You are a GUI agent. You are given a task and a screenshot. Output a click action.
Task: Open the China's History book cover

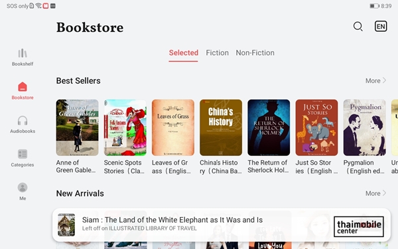(x=221, y=127)
